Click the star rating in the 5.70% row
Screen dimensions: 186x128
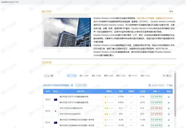pyautogui.click(x=109, y=97)
